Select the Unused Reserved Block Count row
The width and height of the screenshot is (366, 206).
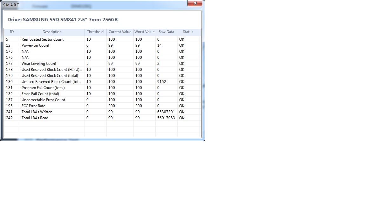pyautogui.click(x=102, y=82)
